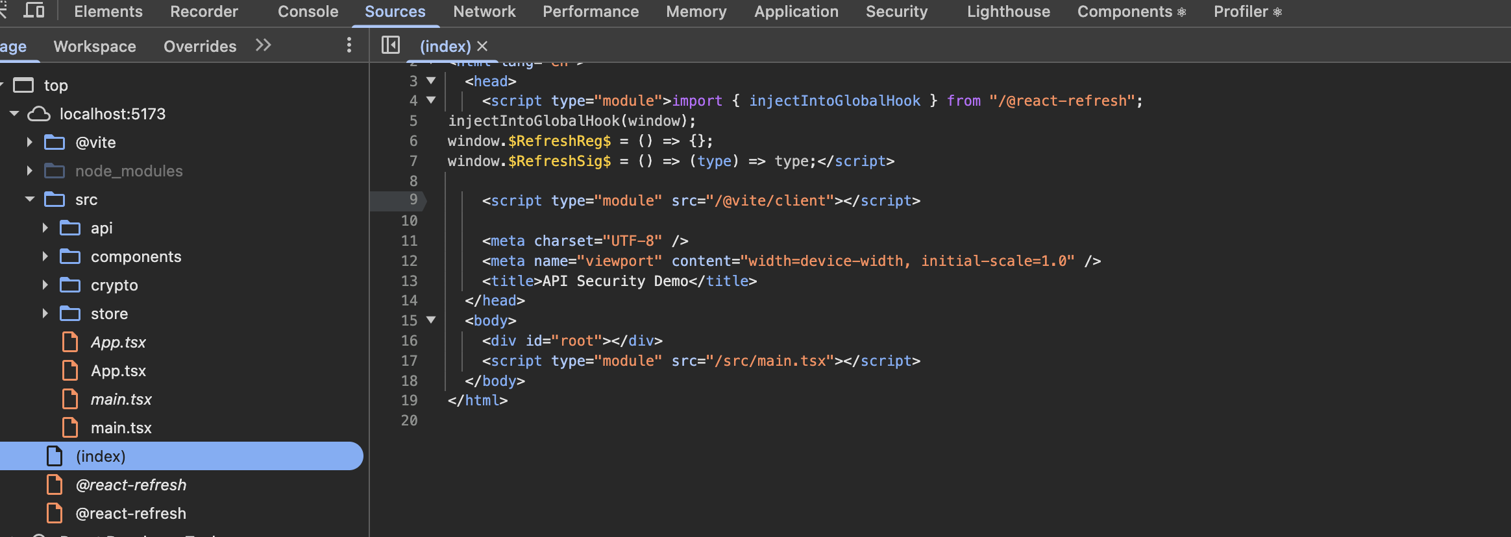Viewport: 1511px width, 537px height.
Task: Collapse the src folder
Action: click(30, 199)
